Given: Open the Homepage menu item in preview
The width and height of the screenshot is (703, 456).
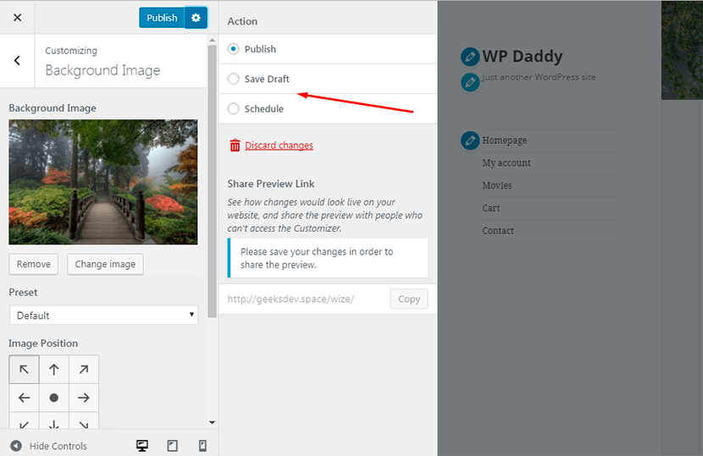Looking at the screenshot, I should 505,140.
